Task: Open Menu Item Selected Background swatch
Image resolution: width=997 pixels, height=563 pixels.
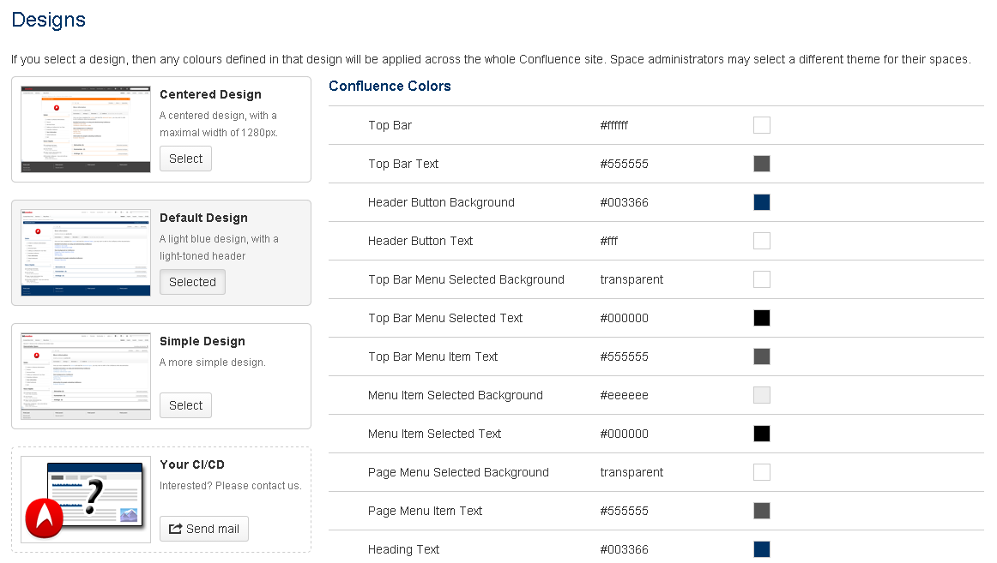Action: point(762,395)
